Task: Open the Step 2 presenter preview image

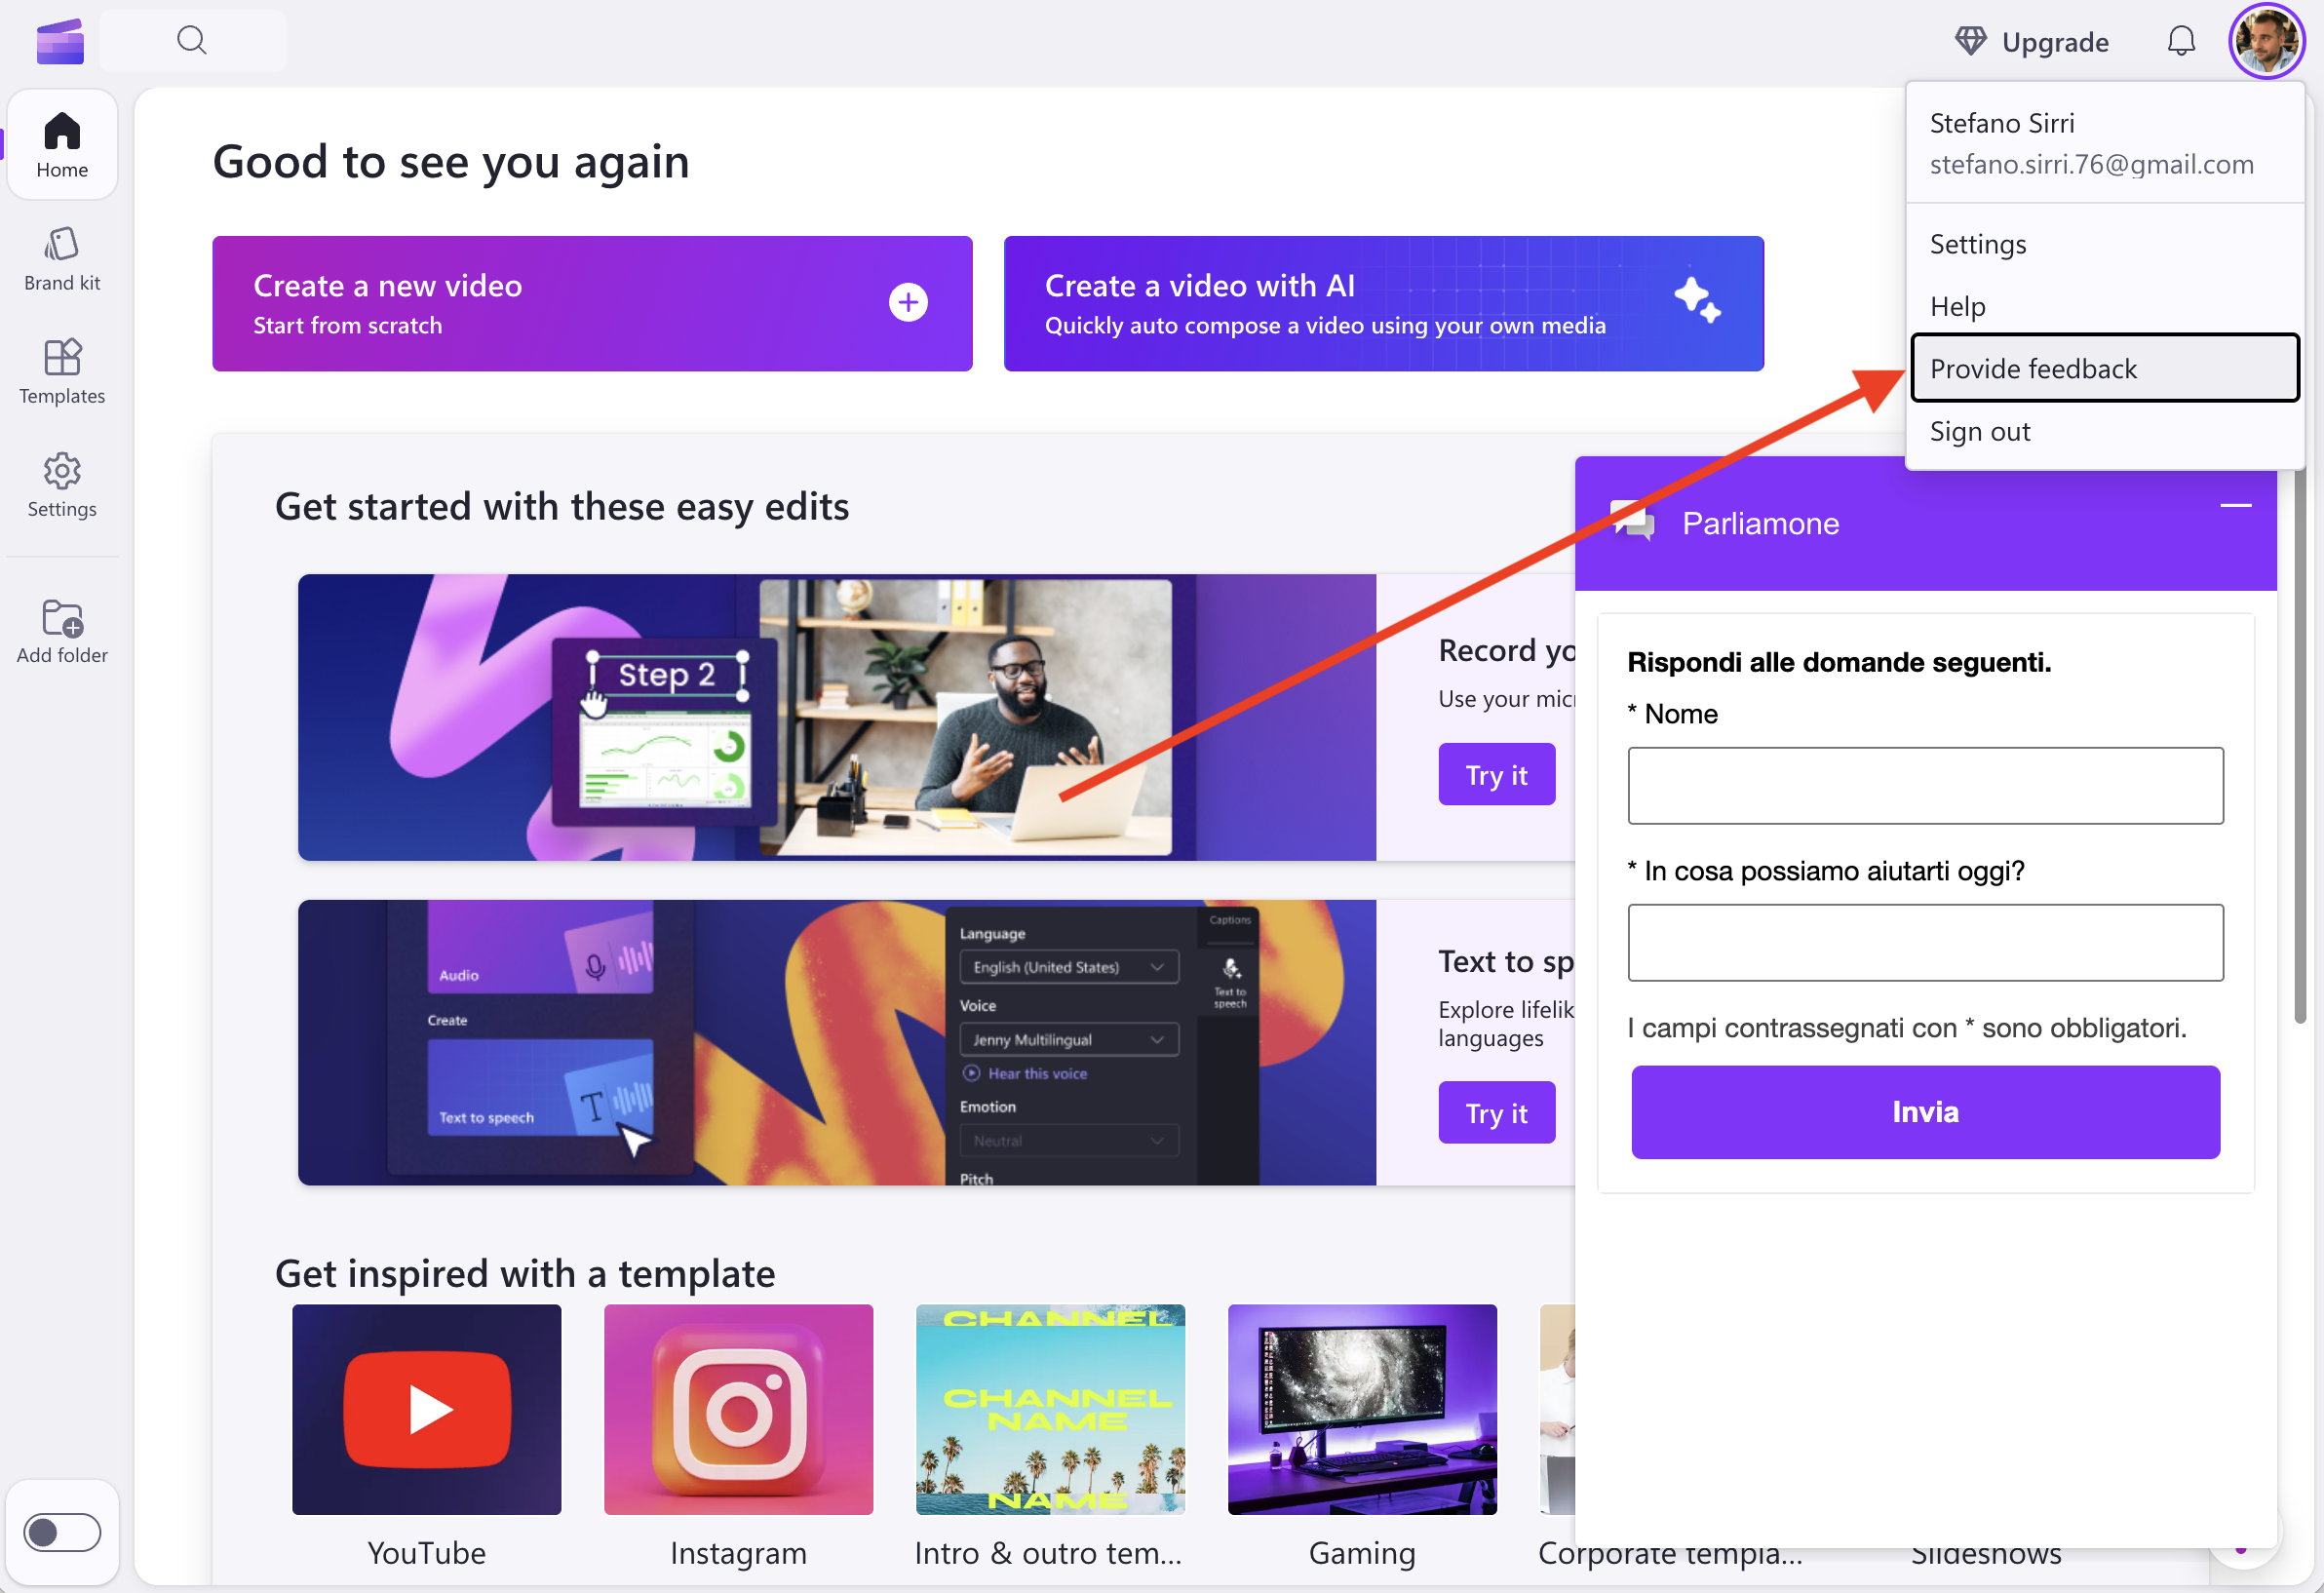Action: 836,717
